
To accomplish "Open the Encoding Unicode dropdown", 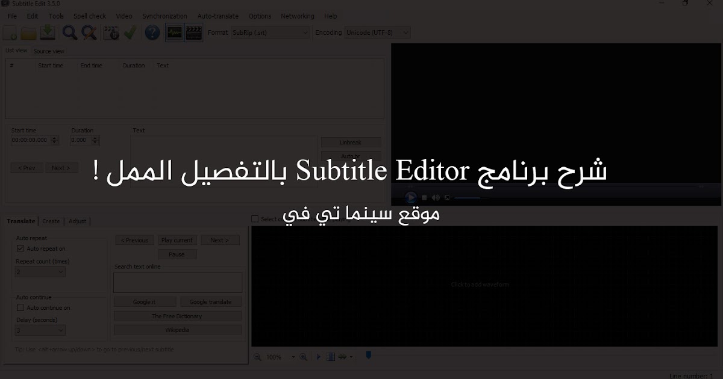I will [377, 32].
